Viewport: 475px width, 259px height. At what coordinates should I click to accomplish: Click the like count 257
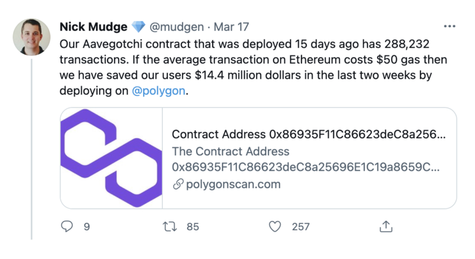point(301,227)
